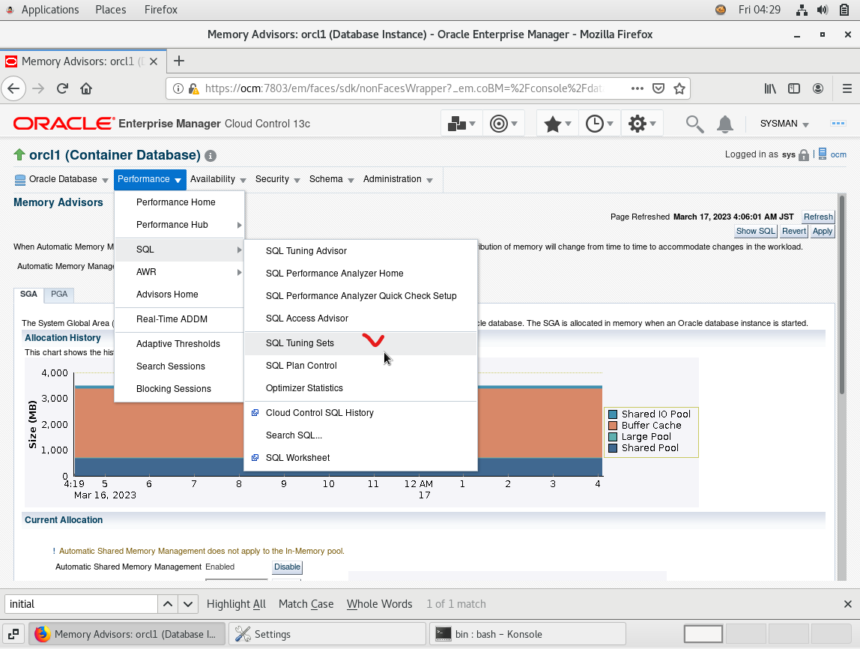Toggle Match Case in the find bar

coord(306,604)
